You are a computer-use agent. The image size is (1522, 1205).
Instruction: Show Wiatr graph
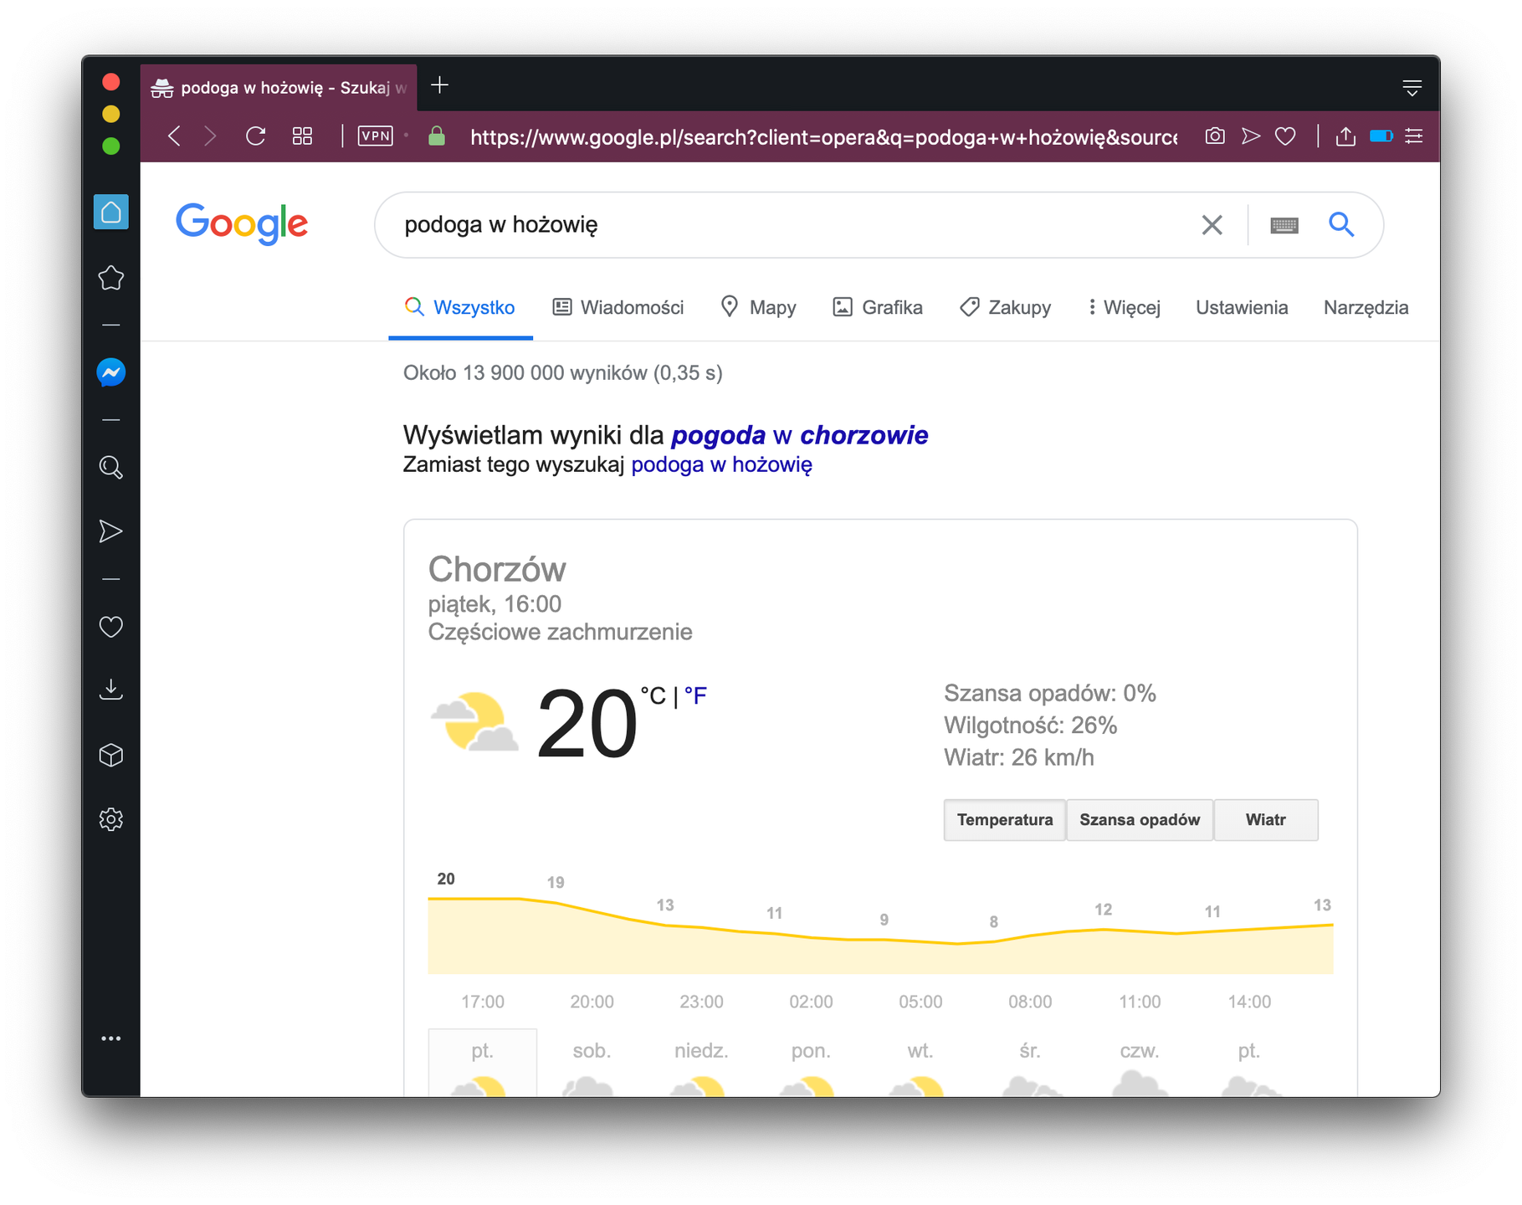[x=1265, y=820]
